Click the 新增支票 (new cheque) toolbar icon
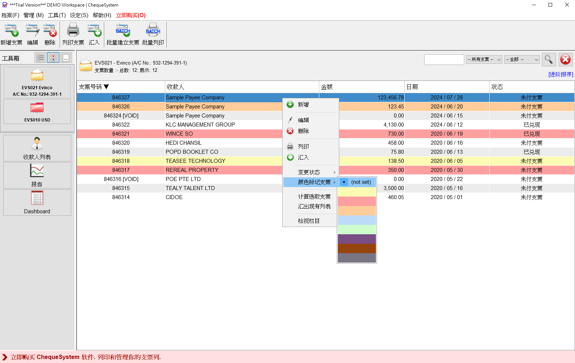 [11, 34]
